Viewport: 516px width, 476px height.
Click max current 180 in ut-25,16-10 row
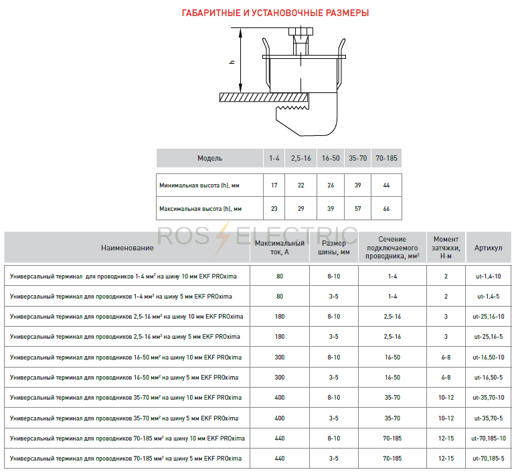[x=280, y=317]
